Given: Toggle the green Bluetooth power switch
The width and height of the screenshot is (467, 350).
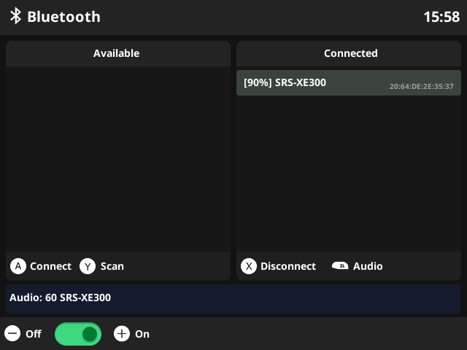Looking at the screenshot, I should 78,334.
